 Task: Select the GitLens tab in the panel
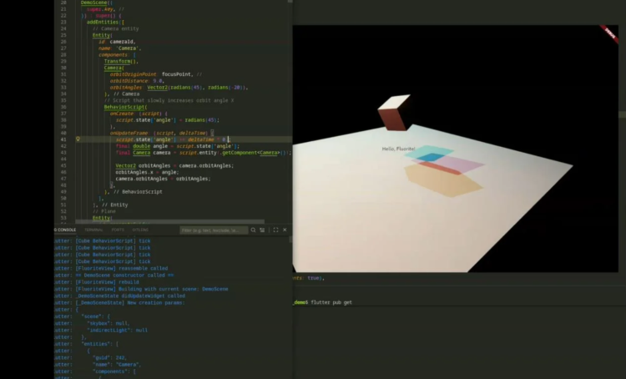pyautogui.click(x=140, y=230)
